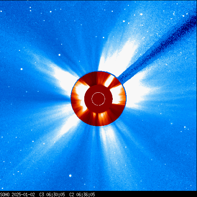Viewport: 197px width, 197px height.
Task: Click the lone star directly above the occulter
Action: click(104, 38)
